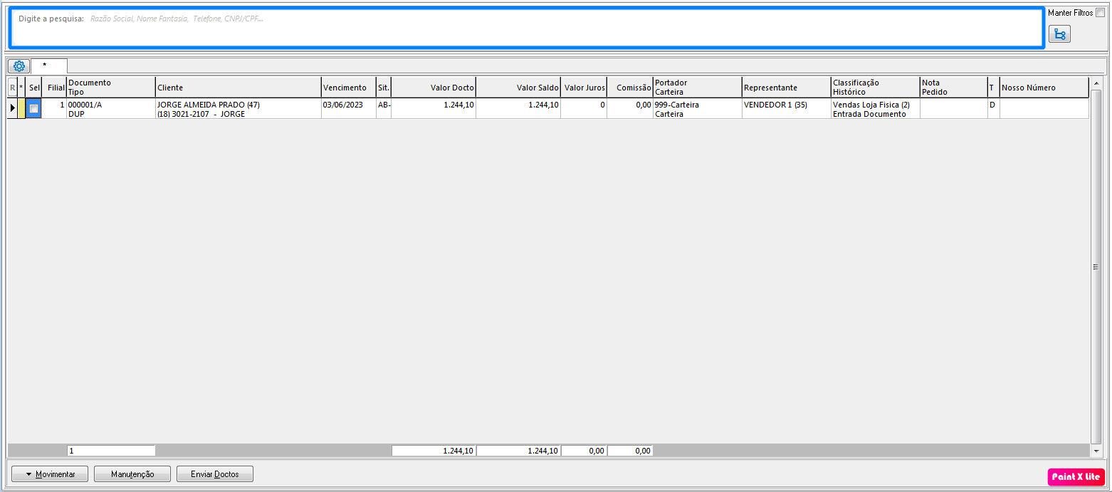
Task: Open the Movimentar dropdown button
Action: click(49, 474)
